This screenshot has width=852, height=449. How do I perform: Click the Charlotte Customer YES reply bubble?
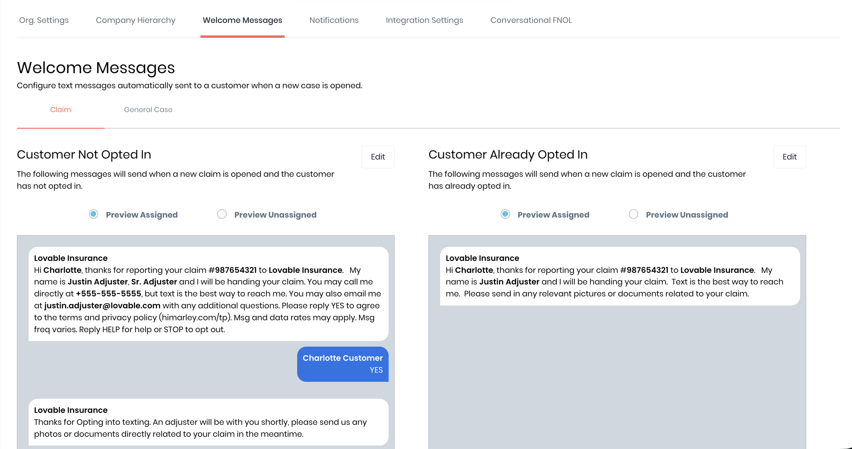point(342,364)
